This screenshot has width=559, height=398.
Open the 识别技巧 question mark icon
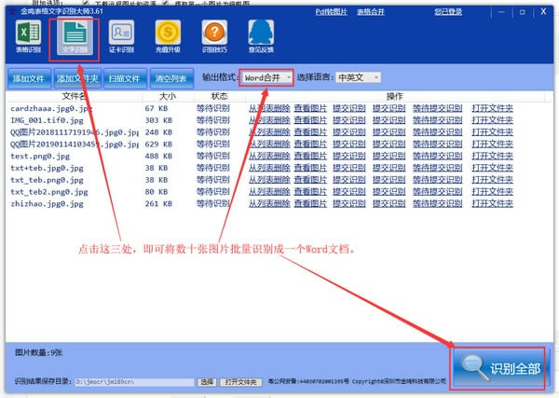pos(214,36)
